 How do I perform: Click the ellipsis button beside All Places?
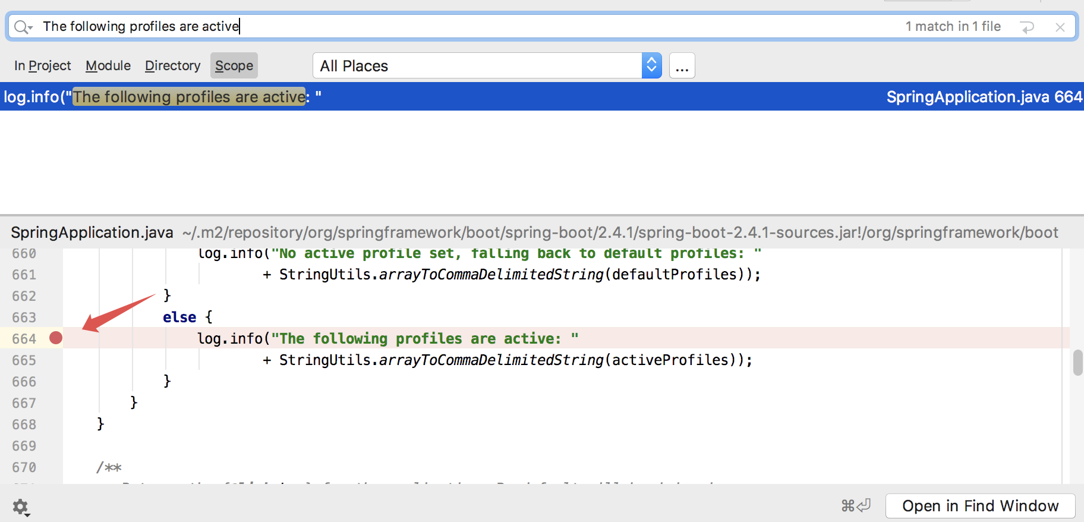(x=682, y=66)
